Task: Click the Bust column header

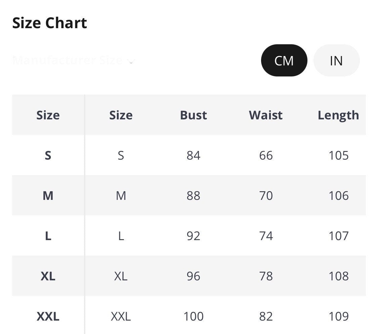Action: pyautogui.click(x=193, y=115)
